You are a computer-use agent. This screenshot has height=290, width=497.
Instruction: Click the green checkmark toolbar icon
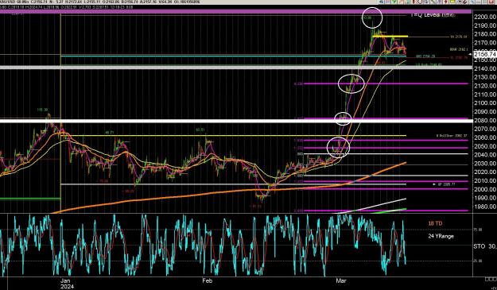click(x=394, y=2)
